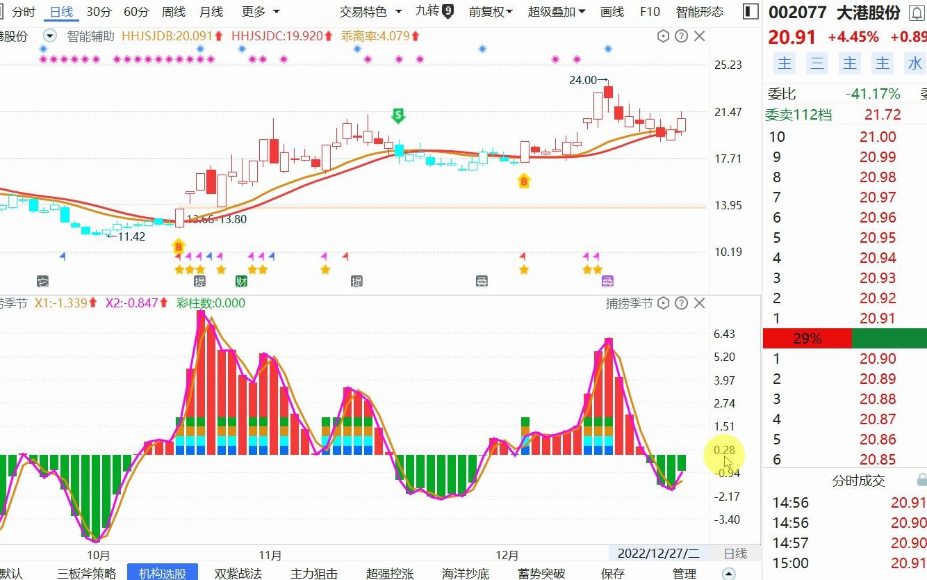The height and width of the screenshot is (580, 927).
Task: Click the 水 tag under the price
Action: [914, 63]
